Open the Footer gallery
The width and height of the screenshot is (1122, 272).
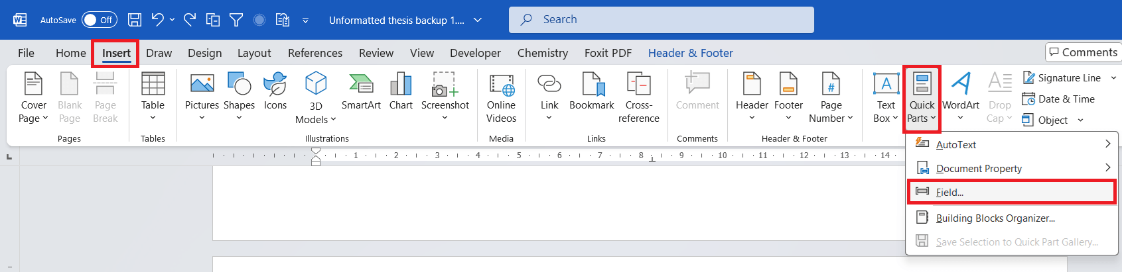pos(788,98)
